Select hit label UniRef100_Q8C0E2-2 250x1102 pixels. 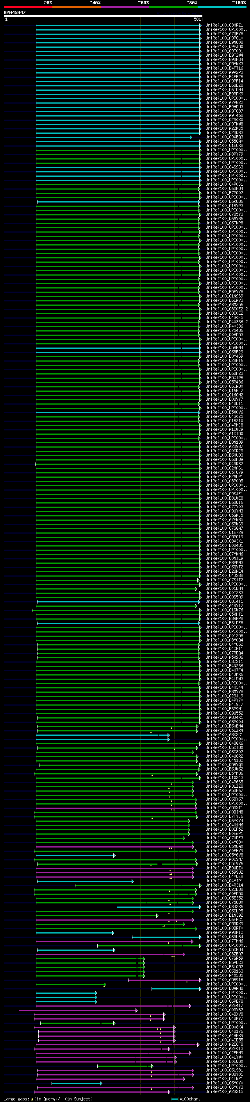point(227,309)
